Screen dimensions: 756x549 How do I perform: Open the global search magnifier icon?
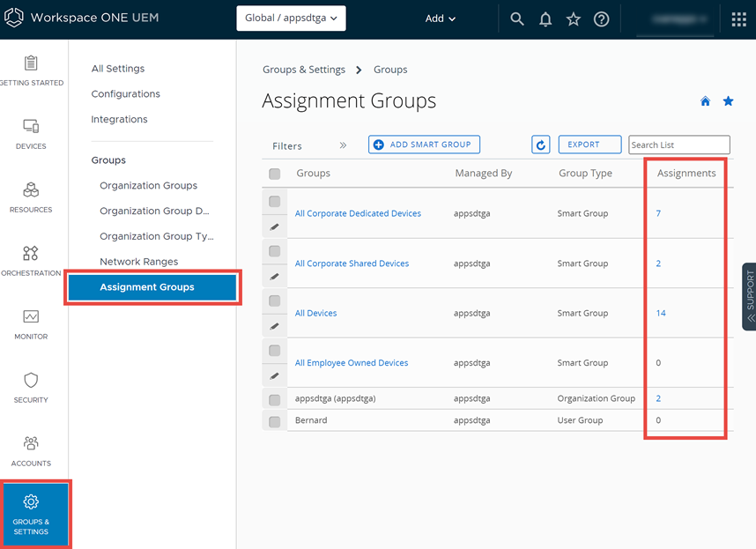[517, 19]
